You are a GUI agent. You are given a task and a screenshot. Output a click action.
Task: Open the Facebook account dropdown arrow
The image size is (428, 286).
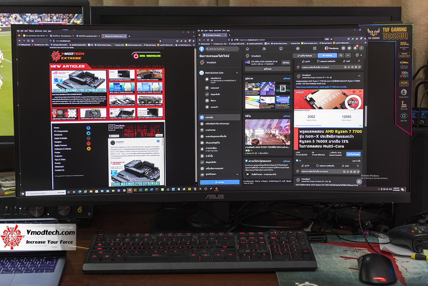[361, 48]
